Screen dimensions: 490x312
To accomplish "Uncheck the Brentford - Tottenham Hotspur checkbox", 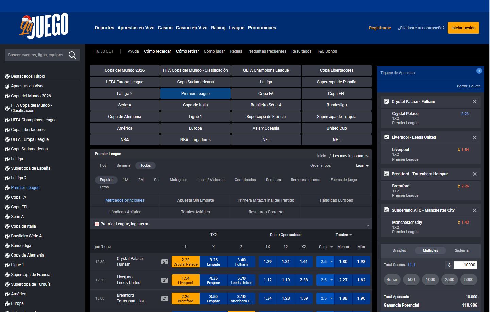I will pos(386,174).
